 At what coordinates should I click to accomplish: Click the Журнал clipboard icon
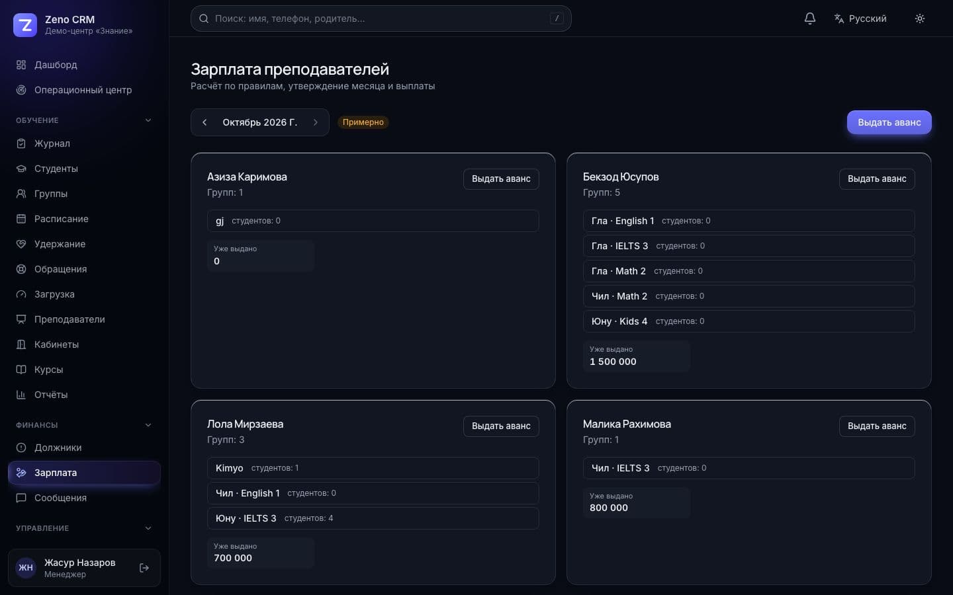(21, 143)
